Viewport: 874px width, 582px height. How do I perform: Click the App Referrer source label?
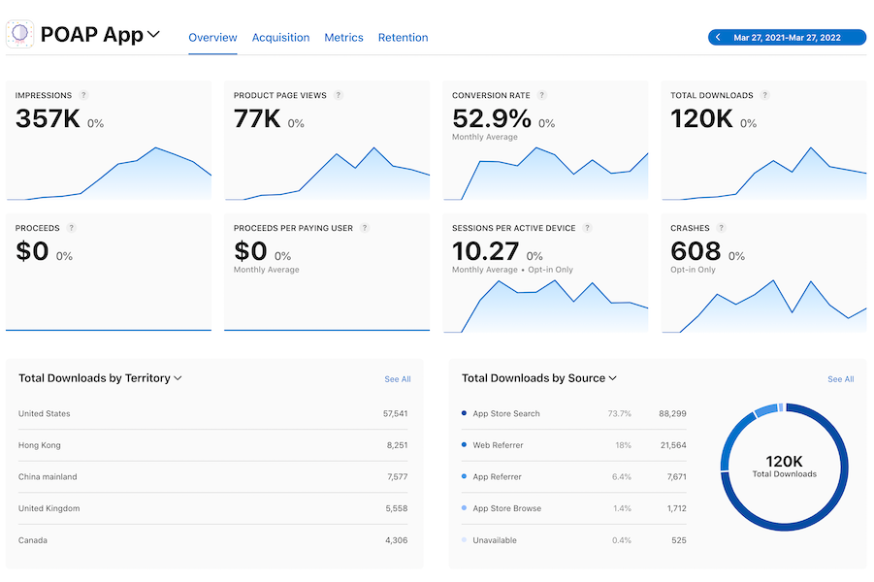[x=498, y=476]
